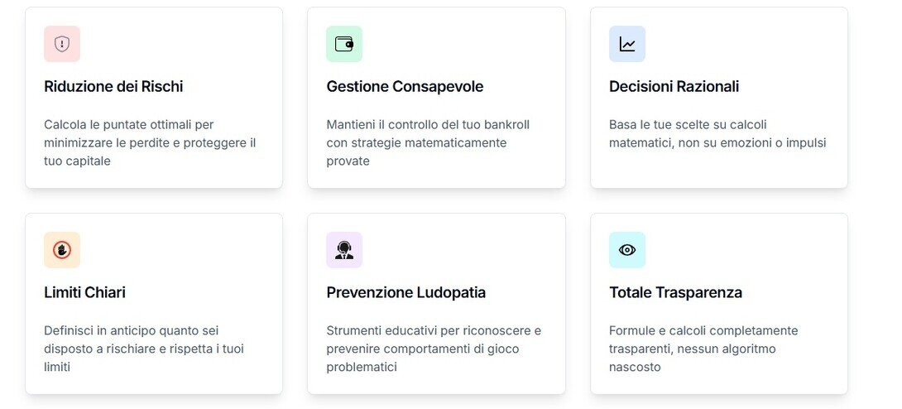Open the Prevenzione Ludopatia title

[405, 292]
